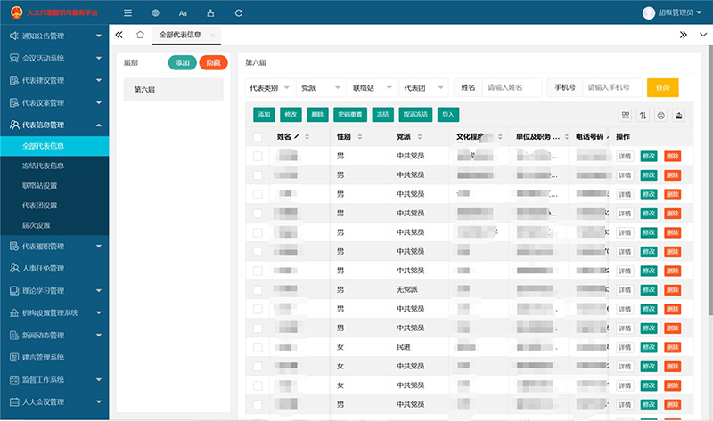The width and height of the screenshot is (713, 421).
Task: Check the second table row checkbox
Action: tap(258, 175)
